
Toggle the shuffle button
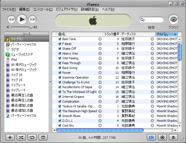pyautogui.click(x=21, y=138)
